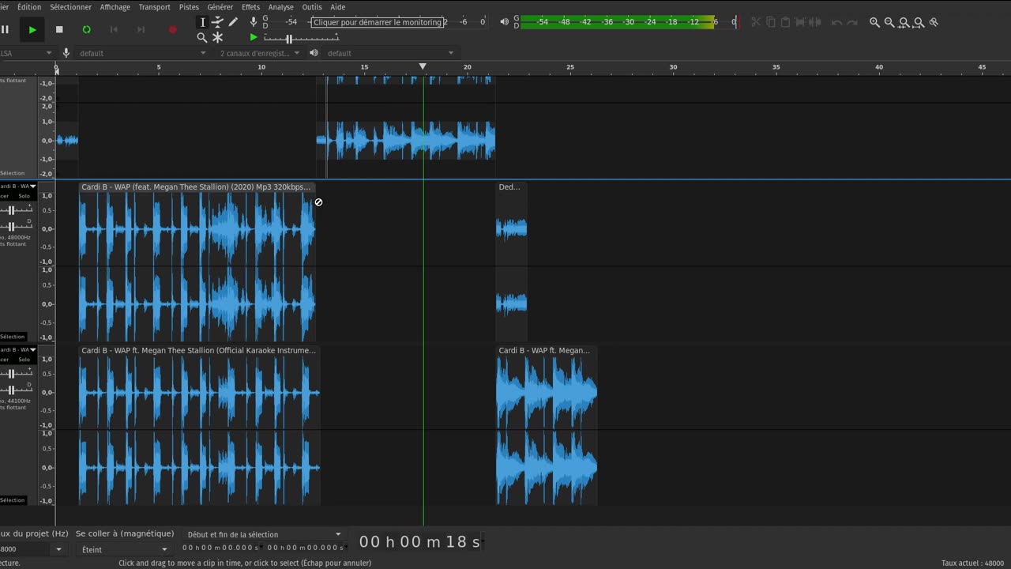Screen dimensions: 1011x569
Task: Toggle Solo on the 44100Hz track
Action: pos(24,359)
